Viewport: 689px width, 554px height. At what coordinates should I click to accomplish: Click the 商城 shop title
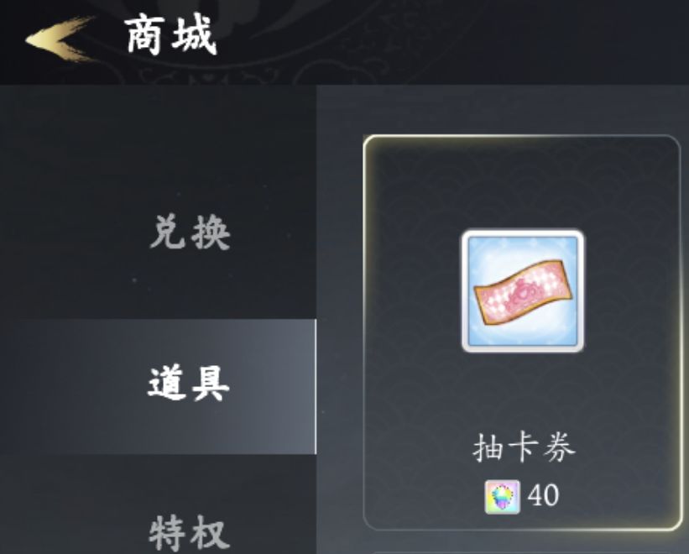(171, 34)
